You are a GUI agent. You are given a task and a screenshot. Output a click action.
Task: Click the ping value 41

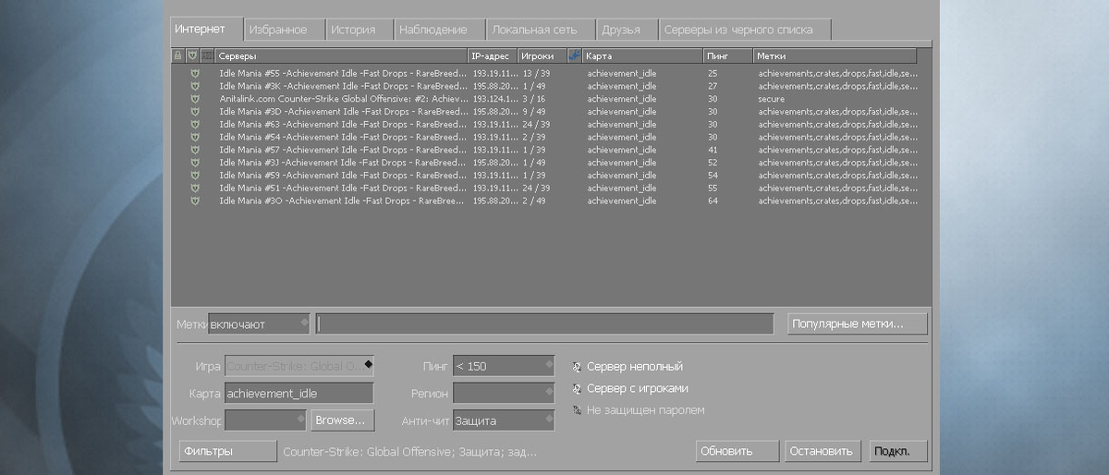(x=713, y=150)
